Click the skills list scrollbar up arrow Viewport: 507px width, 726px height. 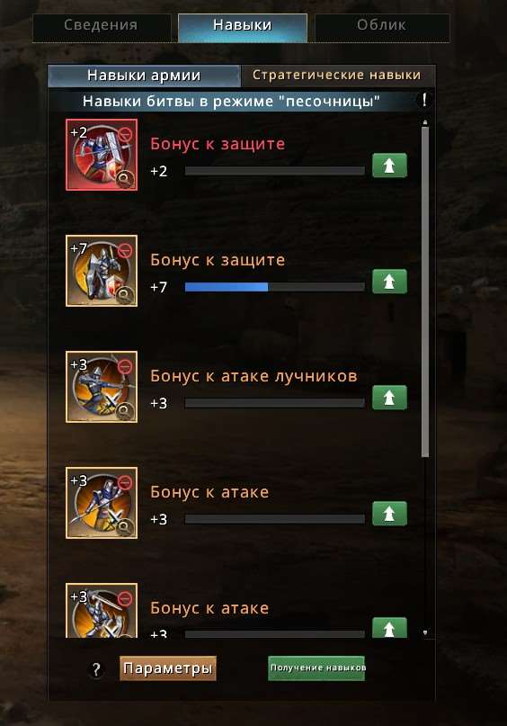point(424,122)
